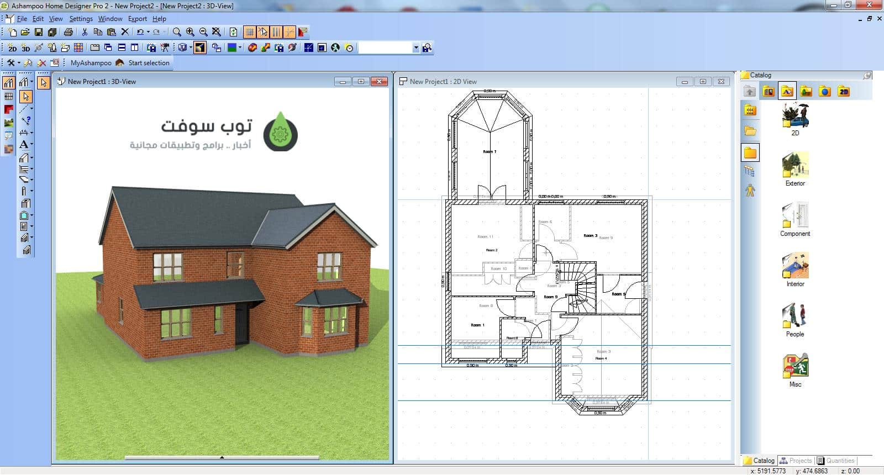
Task: Toggle the red floor mode icon
Action: (8, 109)
